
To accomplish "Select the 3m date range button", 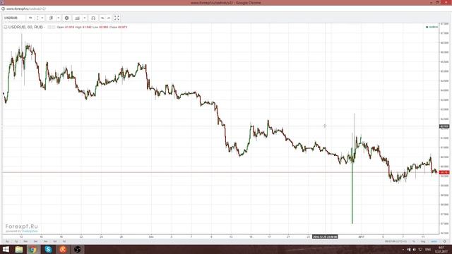I will pos(35,241).
